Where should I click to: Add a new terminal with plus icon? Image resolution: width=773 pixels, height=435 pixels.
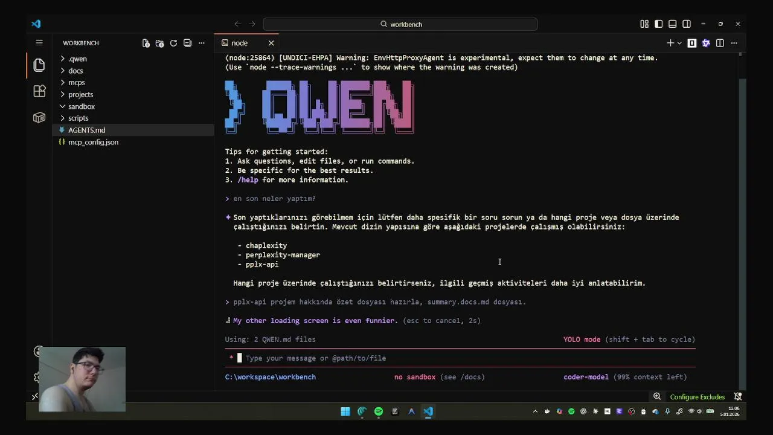(x=670, y=43)
